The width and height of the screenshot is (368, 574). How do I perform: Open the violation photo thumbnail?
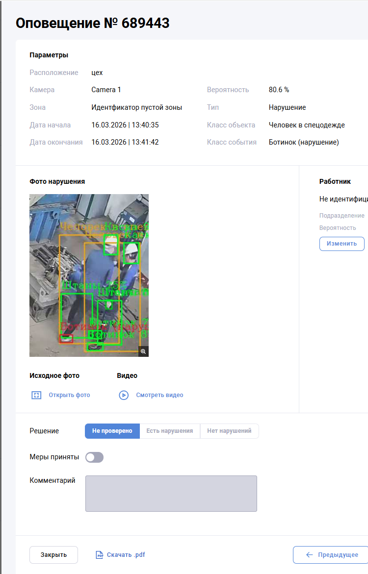pyautogui.click(x=89, y=275)
